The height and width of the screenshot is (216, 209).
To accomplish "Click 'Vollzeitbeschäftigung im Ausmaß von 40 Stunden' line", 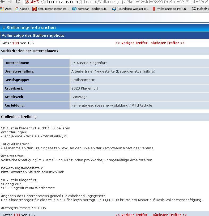I will pos(76,160).
